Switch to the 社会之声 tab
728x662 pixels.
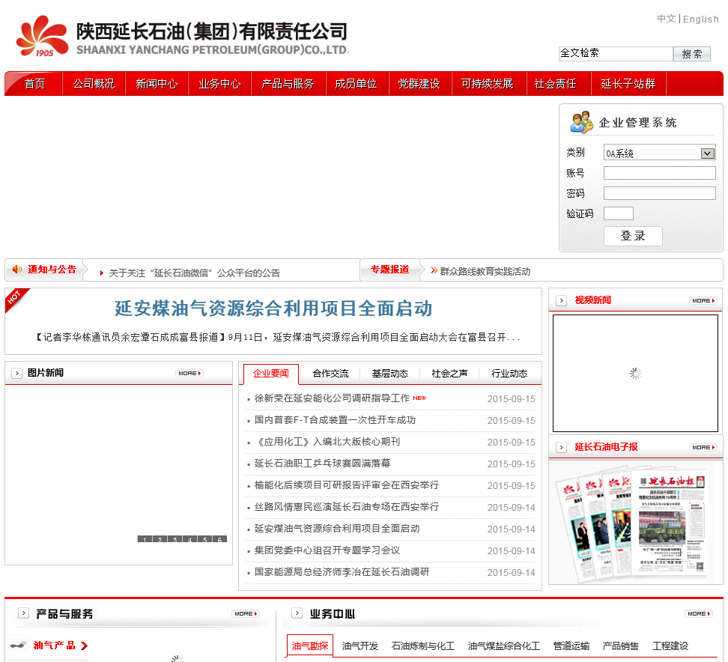tap(449, 374)
